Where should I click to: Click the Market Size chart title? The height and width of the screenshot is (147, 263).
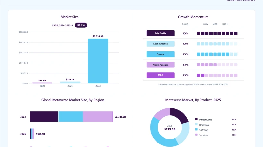[70, 17]
